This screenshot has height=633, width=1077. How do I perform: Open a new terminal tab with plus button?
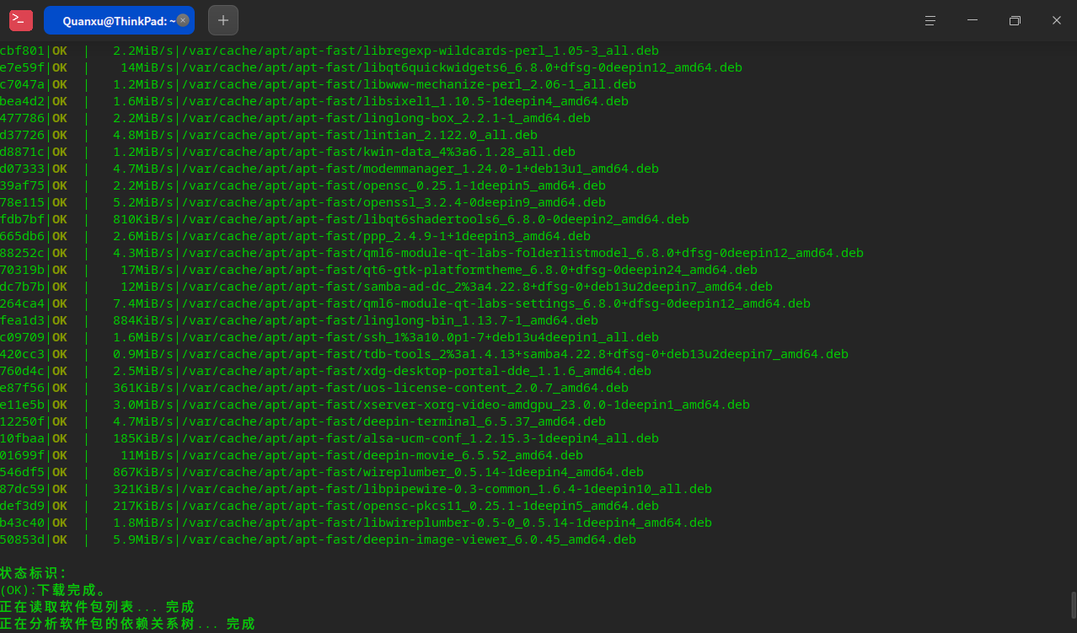pos(223,20)
